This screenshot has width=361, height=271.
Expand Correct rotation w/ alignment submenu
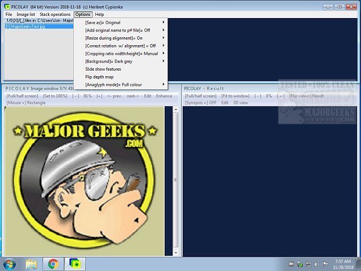(121, 46)
